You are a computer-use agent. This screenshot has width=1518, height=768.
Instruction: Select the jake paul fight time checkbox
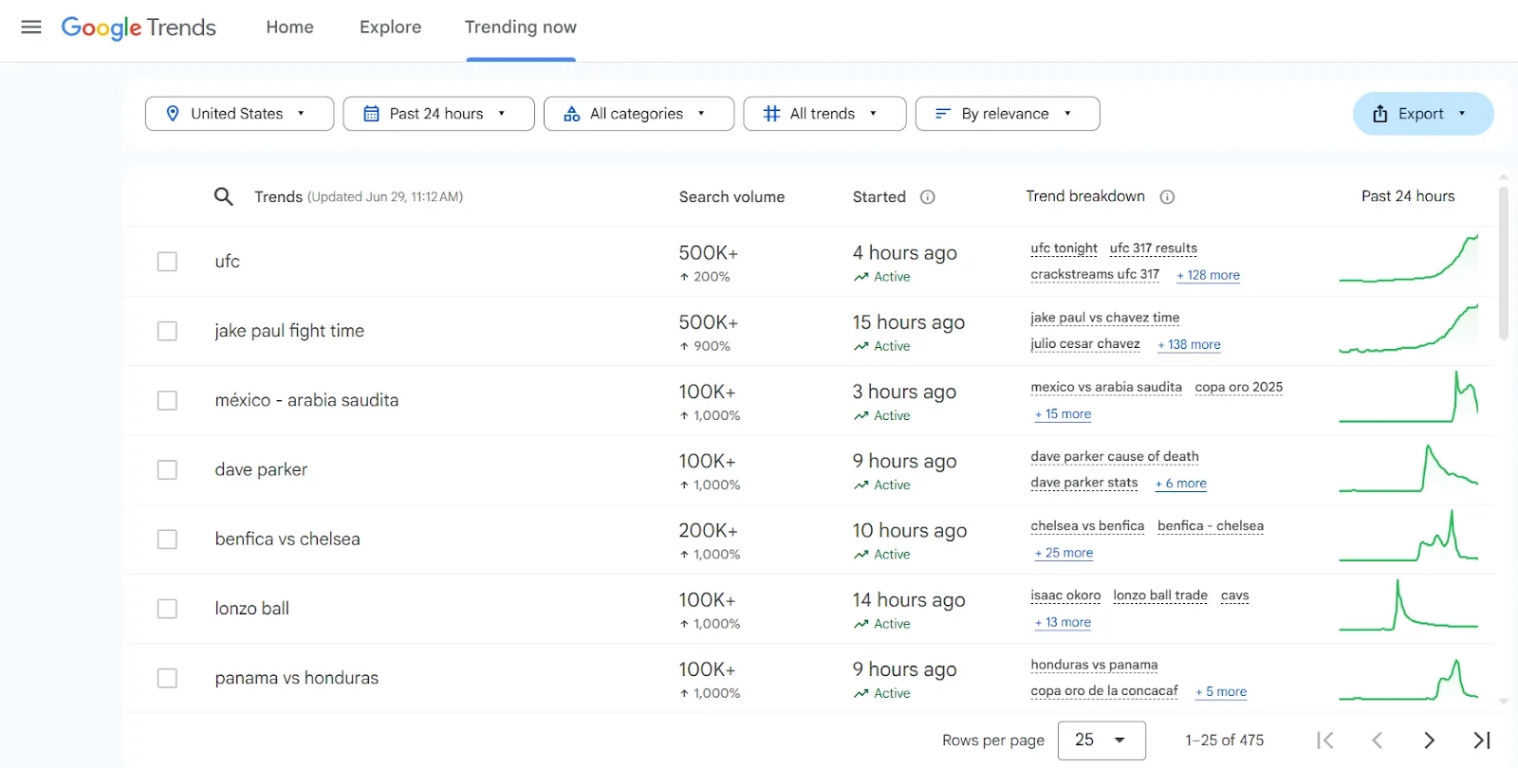coord(167,331)
